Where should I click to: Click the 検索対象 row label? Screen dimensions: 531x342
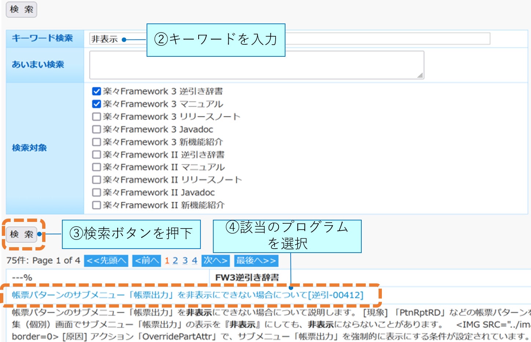coord(29,148)
